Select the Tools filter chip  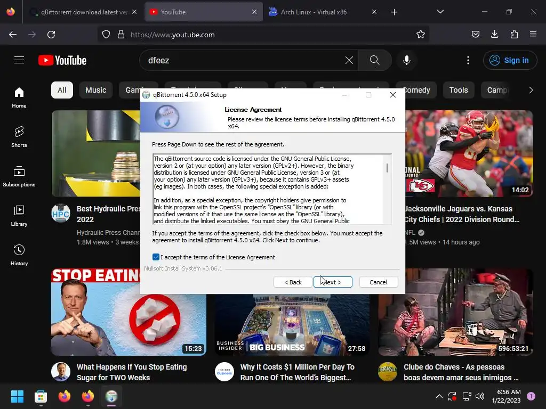[458, 90]
